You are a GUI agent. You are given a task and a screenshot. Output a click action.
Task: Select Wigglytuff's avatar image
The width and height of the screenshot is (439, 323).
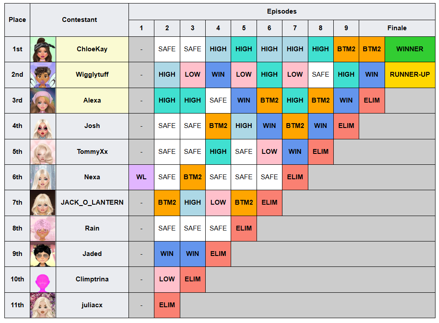pos(43,75)
